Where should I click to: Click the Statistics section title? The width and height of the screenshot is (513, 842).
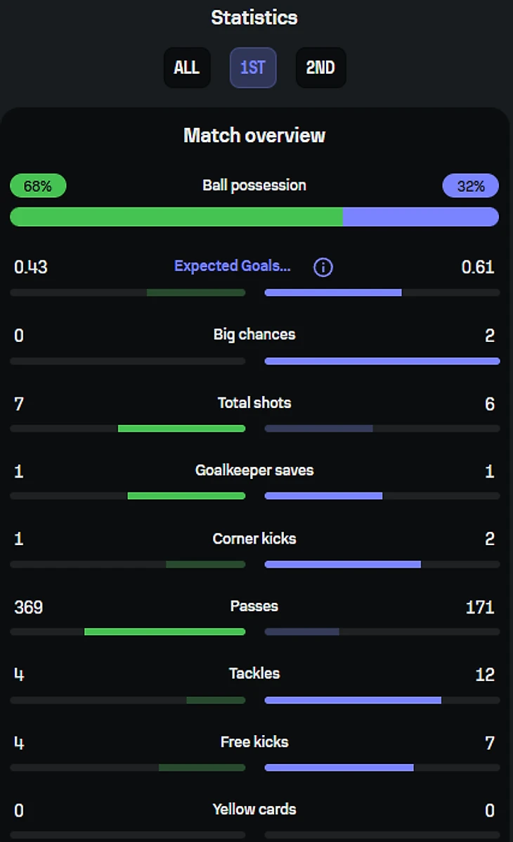[x=254, y=18]
